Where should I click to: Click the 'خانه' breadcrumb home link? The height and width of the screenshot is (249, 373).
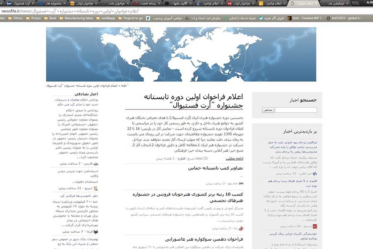pos(124,86)
